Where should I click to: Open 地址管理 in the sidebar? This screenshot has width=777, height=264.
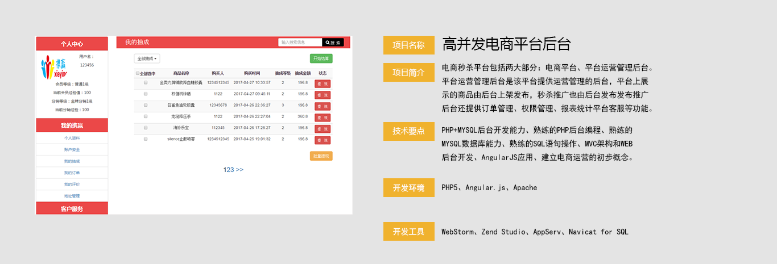(x=72, y=196)
